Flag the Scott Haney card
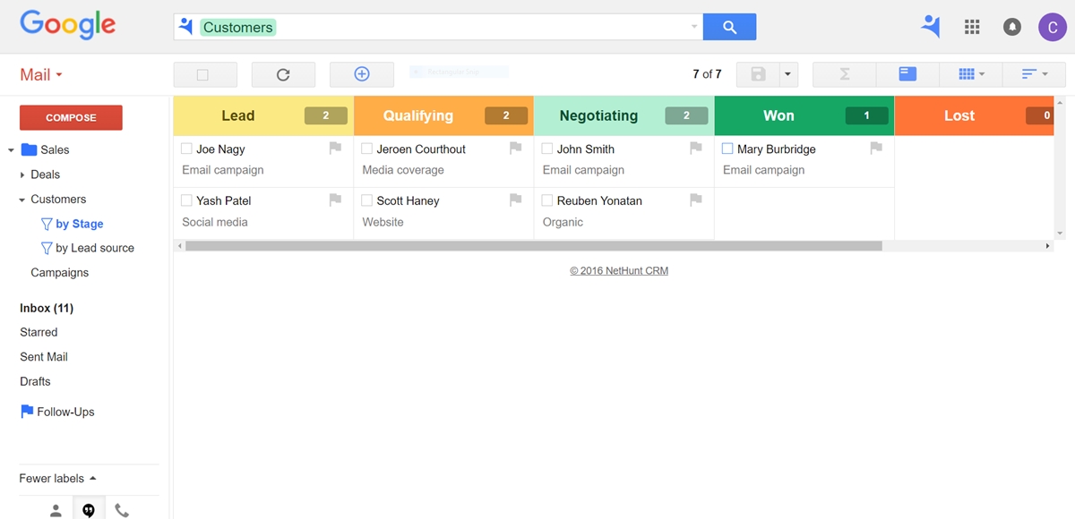 [515, 200]
